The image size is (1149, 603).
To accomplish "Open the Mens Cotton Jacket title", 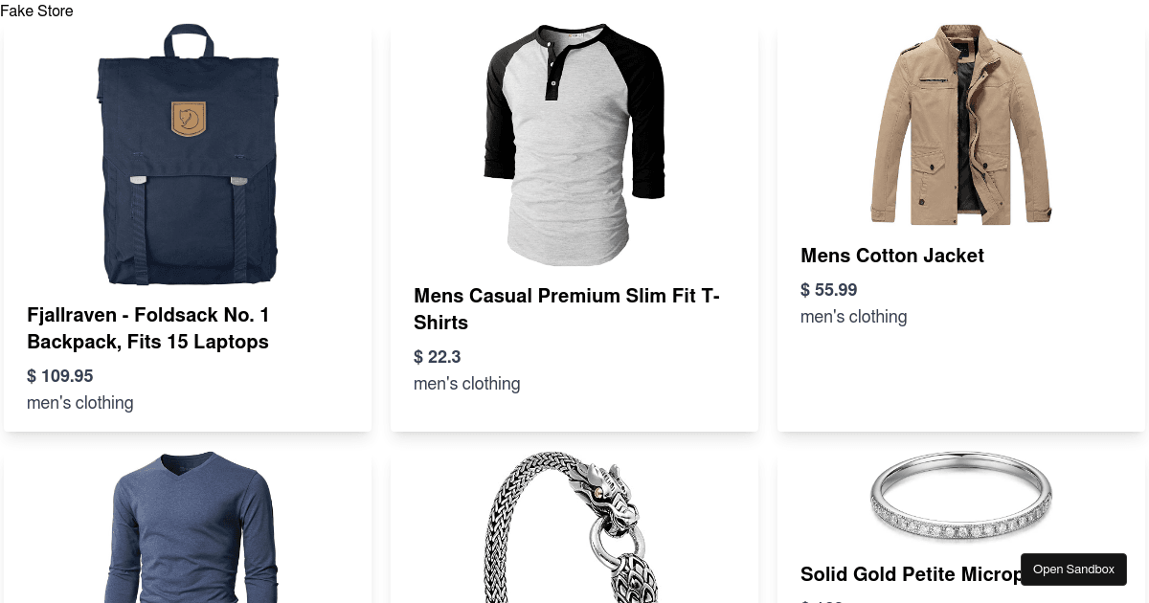I will (x=892, y=256).
